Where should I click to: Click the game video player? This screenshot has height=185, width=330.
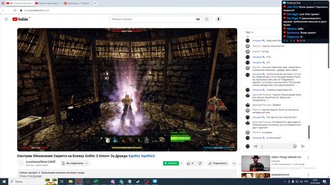tap(127, 90)
